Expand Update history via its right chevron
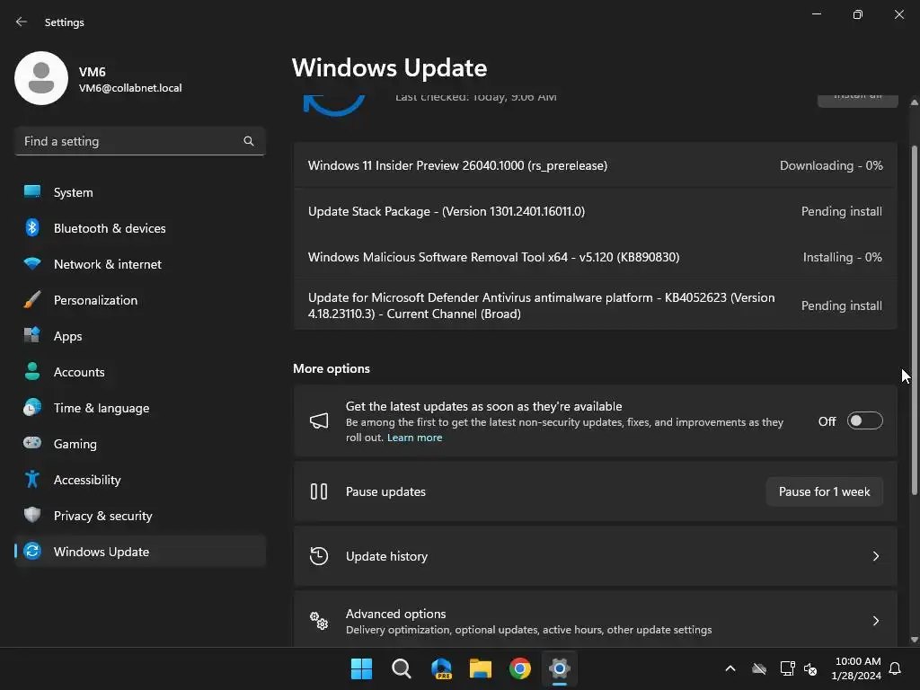Screen dimensions: 920x690 [x=875, y=555]
